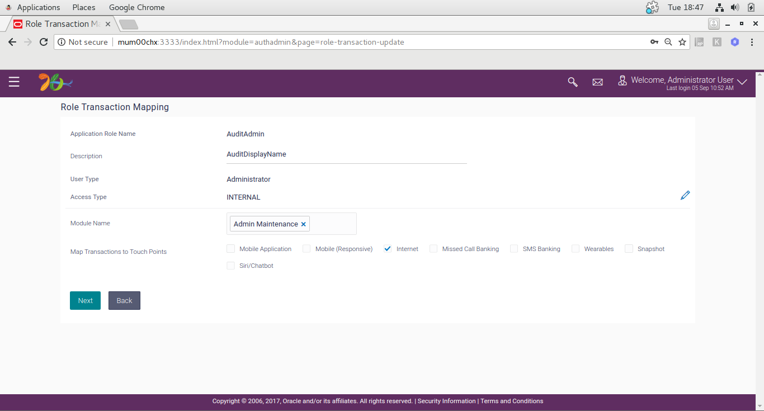This screenshot has width=764, height=411.
Task: Open the mail envelope icon
Action: pos(597,82)
